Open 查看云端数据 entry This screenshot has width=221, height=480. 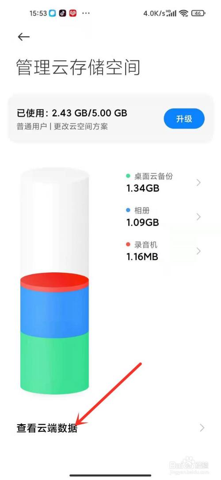pyautogui.click(x=110, y=428)
